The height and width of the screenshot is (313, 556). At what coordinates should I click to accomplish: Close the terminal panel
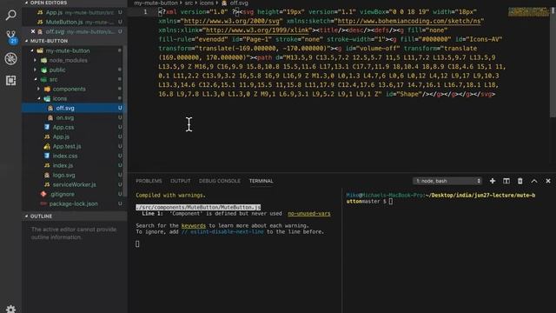[548, 181]
